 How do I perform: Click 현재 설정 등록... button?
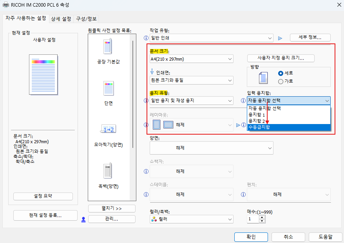(45, 215)
